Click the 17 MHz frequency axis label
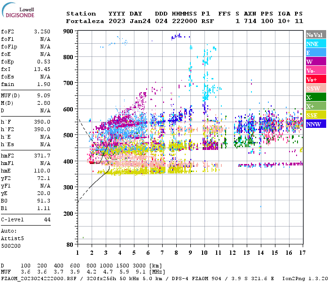This screenshot has height=282, width=329. click(302, 253)
